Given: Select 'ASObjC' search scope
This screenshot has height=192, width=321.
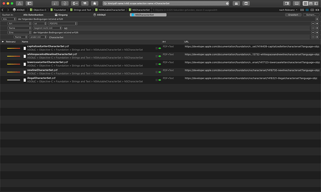Looking at the screenshot, I should [x=100, y=15].
